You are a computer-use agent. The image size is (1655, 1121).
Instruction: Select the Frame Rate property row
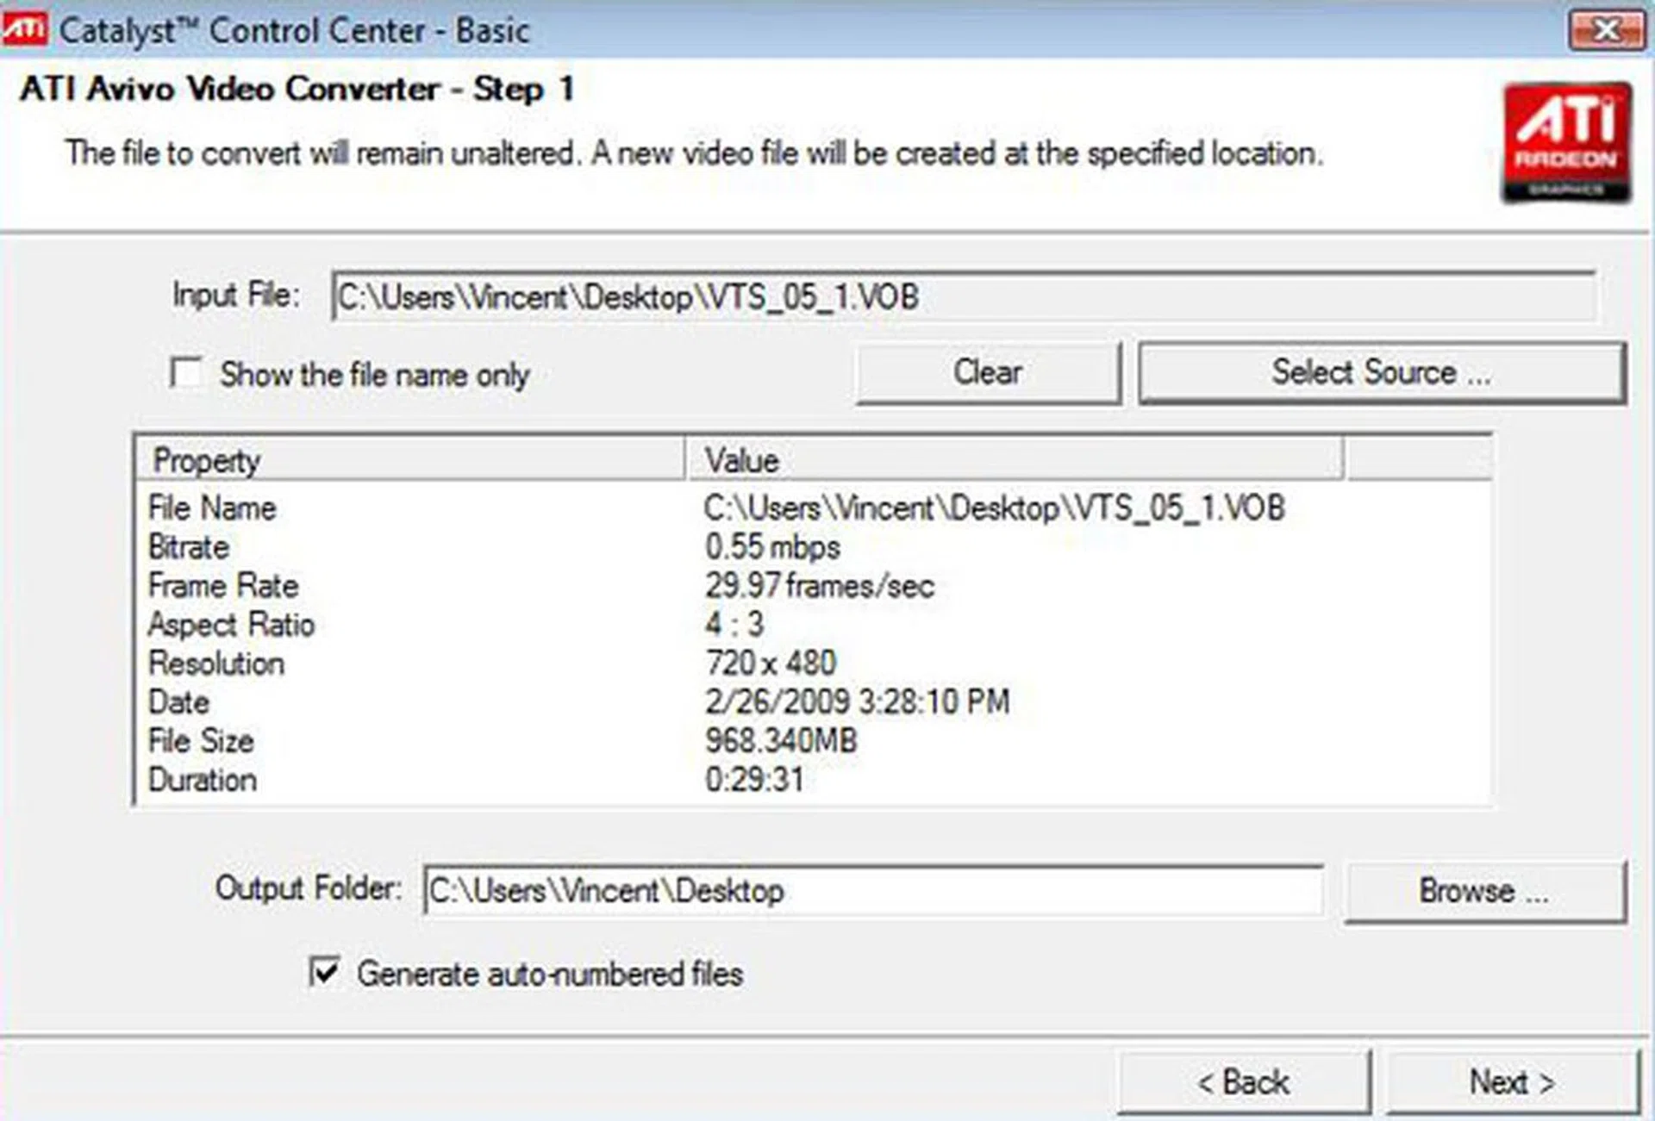813,586
